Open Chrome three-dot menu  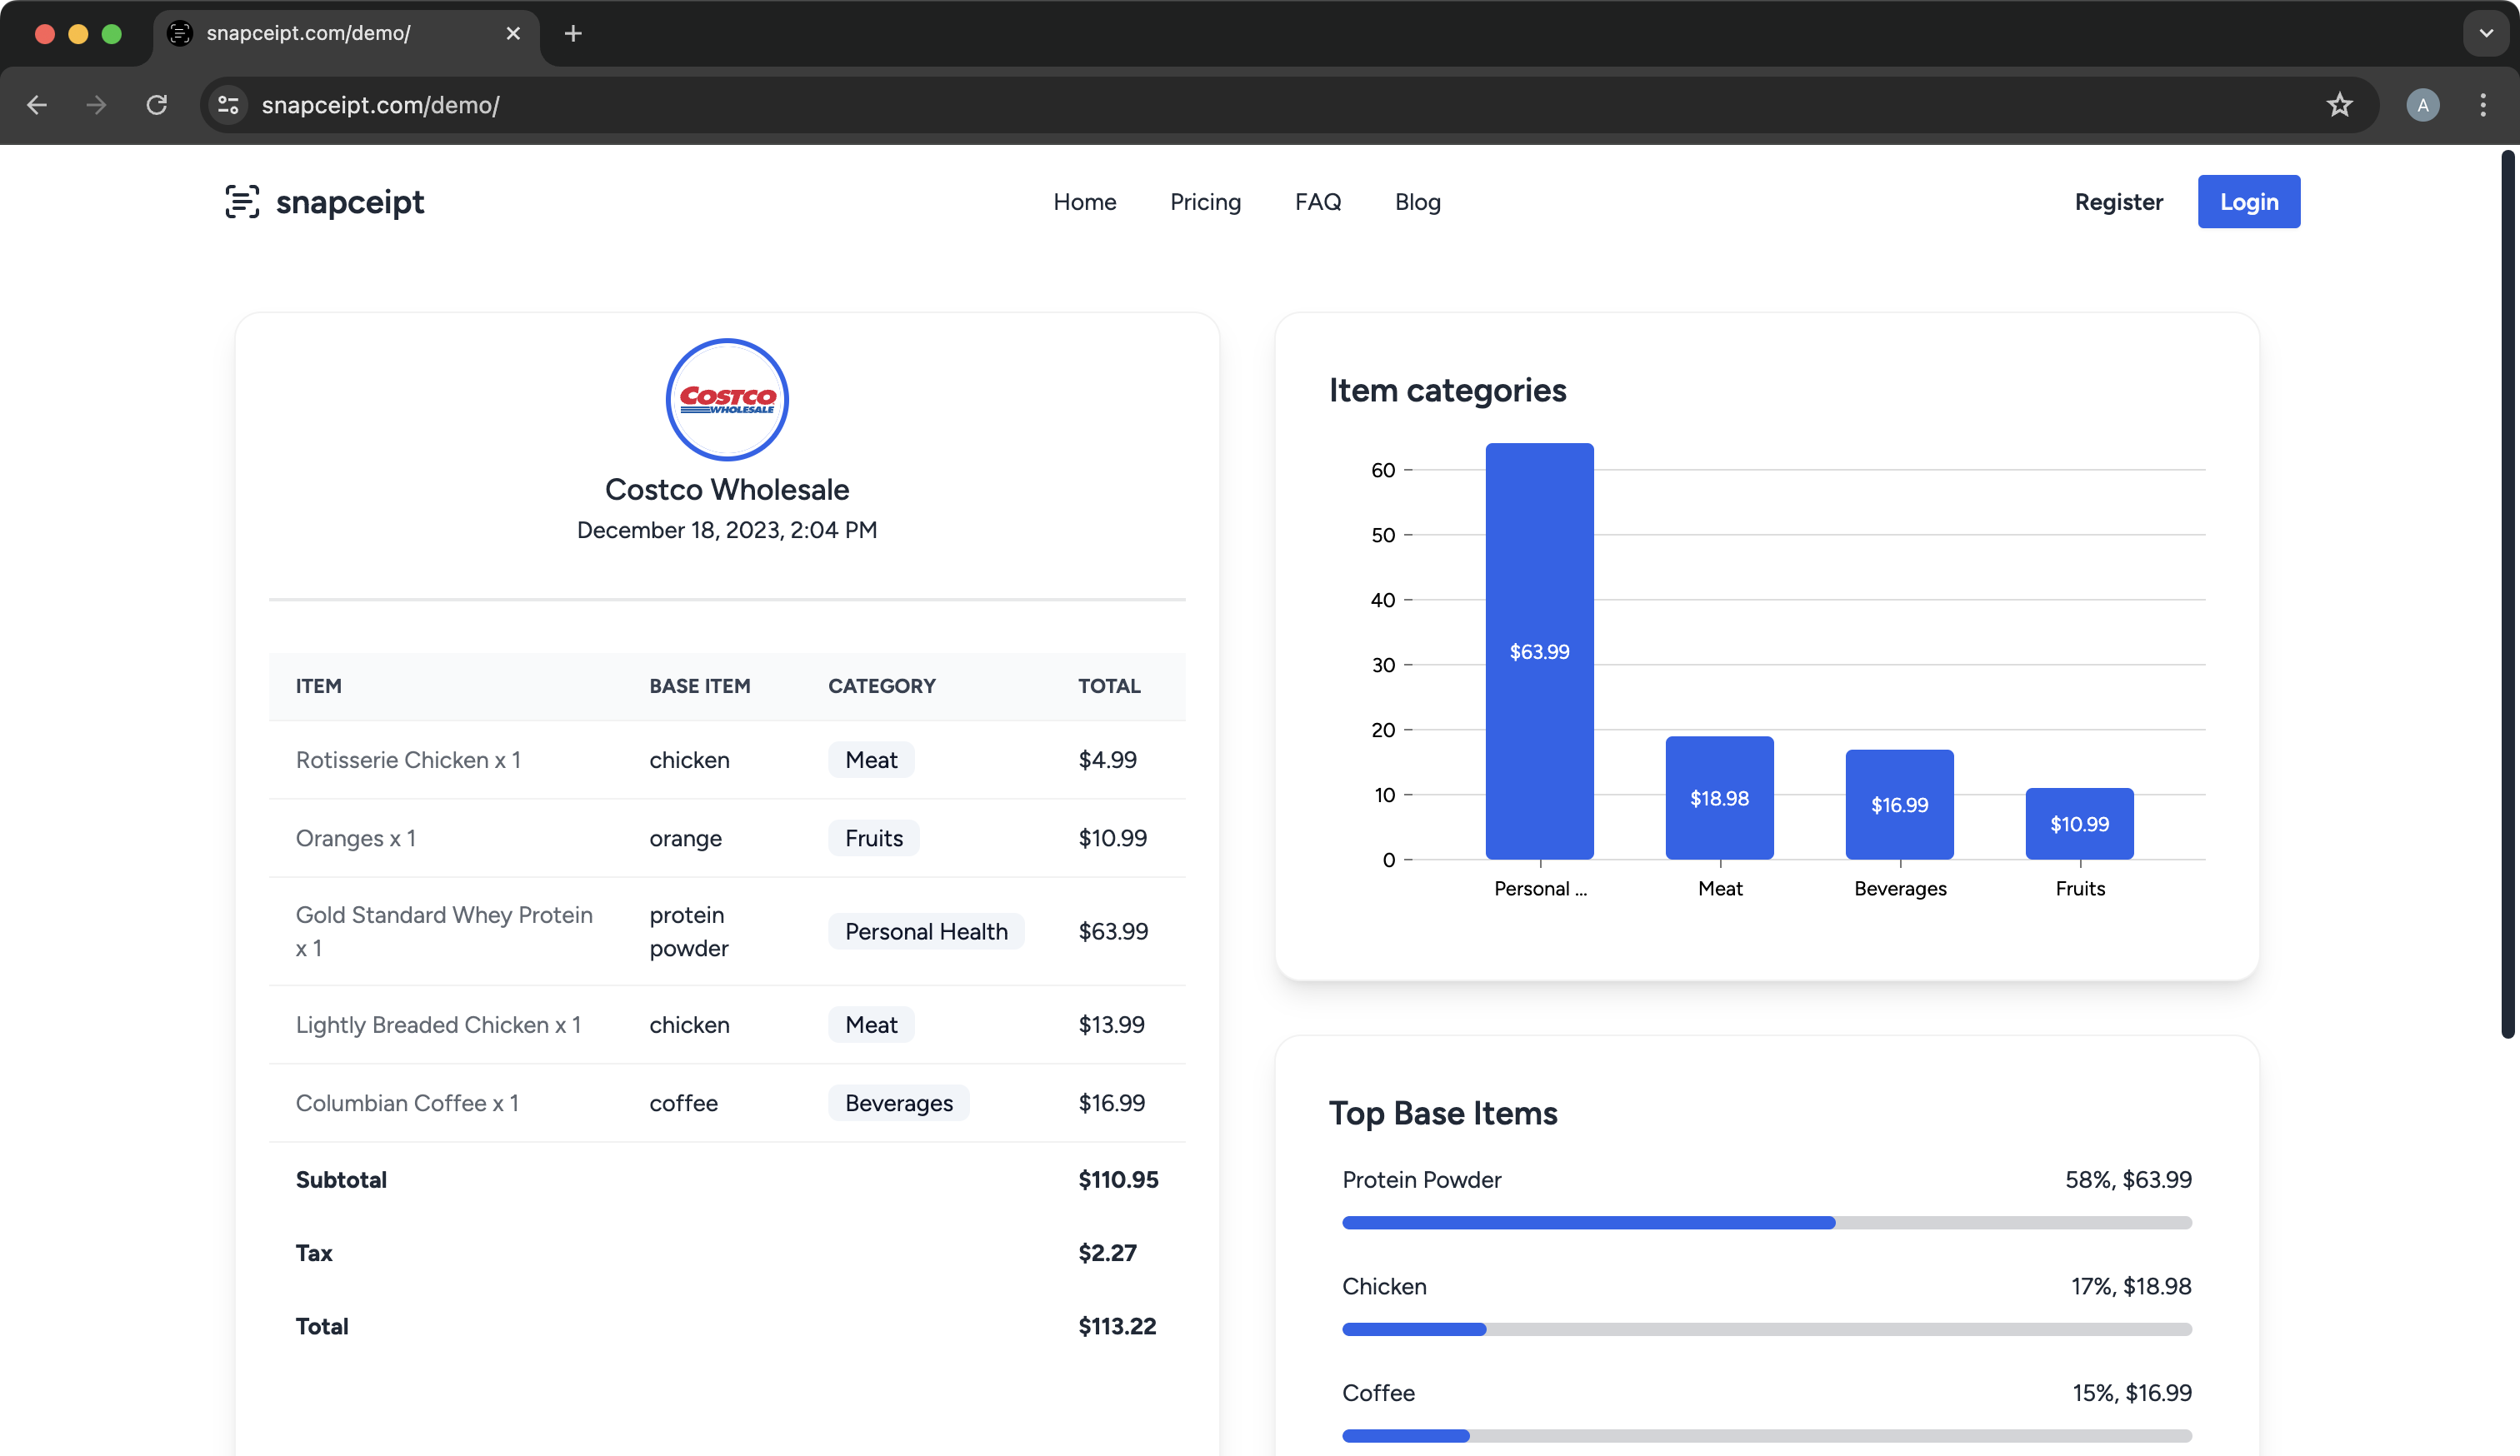point(2483,105)
